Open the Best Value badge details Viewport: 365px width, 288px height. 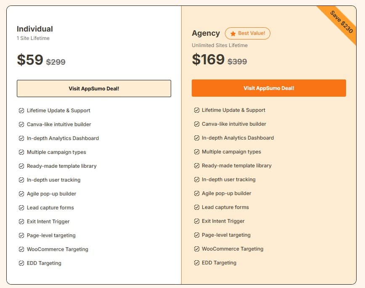(x=248, y=33)
